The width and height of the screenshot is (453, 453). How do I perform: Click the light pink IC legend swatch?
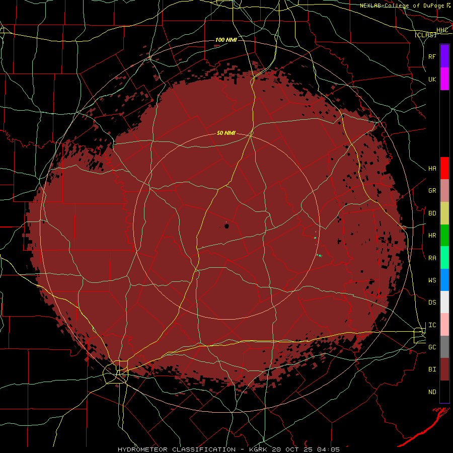tap(444, 325)
